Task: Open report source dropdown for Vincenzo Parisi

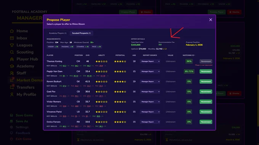Action: pyautogui.click(x=150, y=112)
